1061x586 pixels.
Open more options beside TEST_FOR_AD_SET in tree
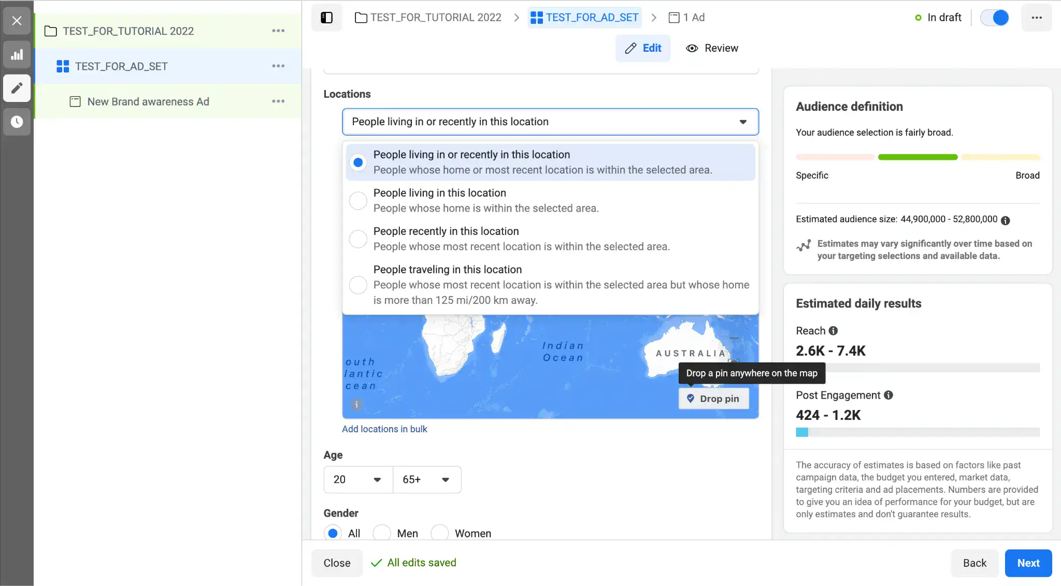[278, 66]
